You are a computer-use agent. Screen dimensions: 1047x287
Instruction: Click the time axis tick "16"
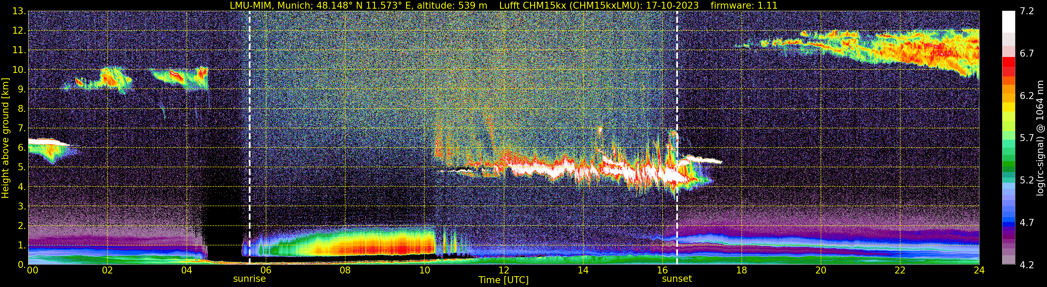coord(662,270)
